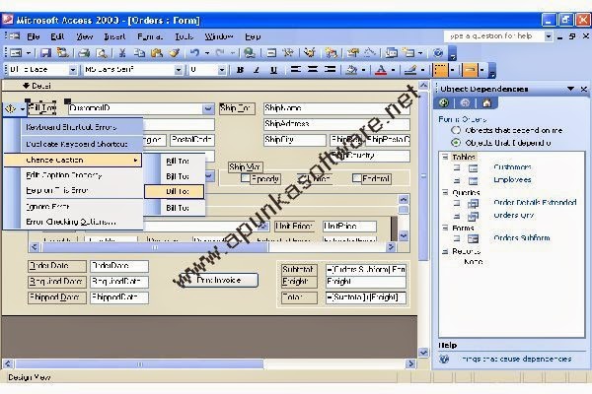592x394 pixels.
Task: Open the File menu
Action: point(34,36)
